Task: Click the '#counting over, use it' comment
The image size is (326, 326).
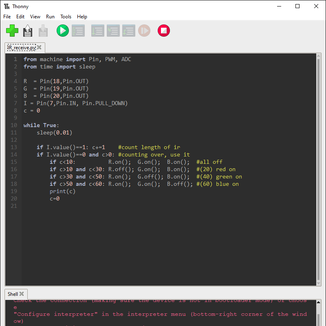Action: pos(154,155)
